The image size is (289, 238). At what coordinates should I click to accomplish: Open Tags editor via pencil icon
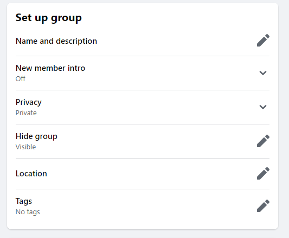[263, 206]
